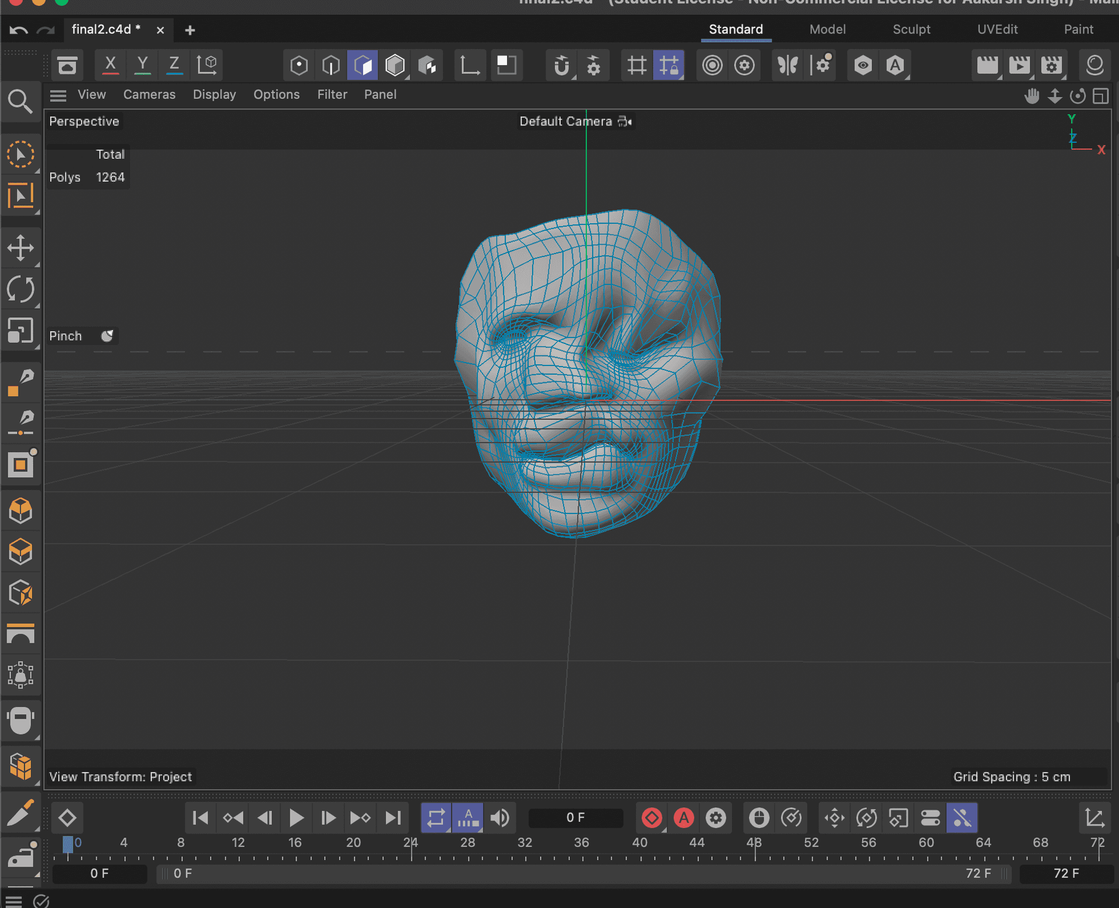Viewport: 1119px width, 908px height.
Task: Toggle Y axis lock
Action: 142,65
